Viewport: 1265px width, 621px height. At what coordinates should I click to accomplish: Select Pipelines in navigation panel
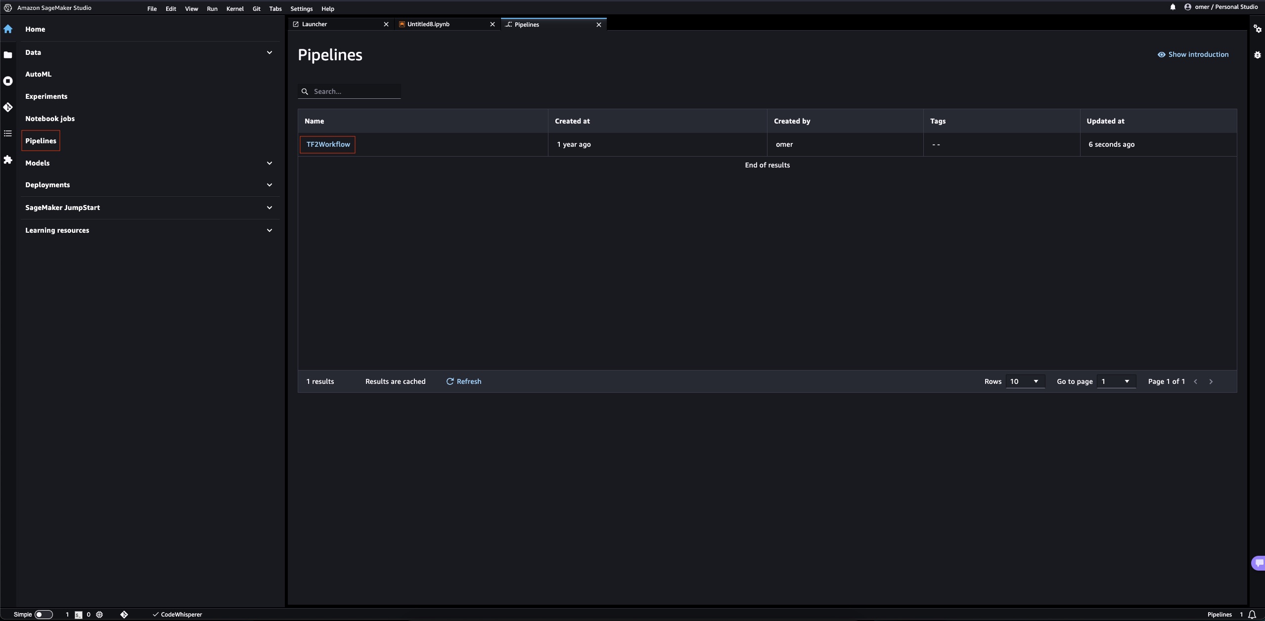[x=41, y=141]
